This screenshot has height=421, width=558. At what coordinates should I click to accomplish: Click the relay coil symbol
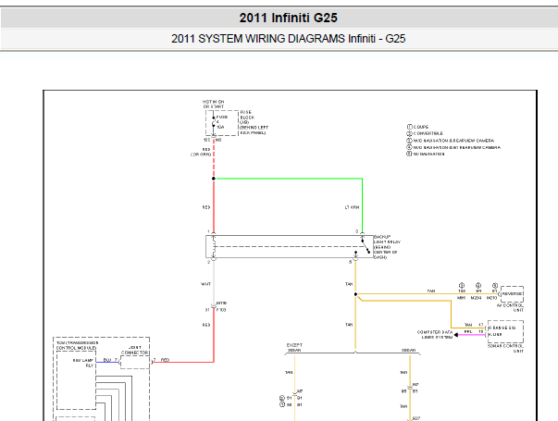(214, 246)
